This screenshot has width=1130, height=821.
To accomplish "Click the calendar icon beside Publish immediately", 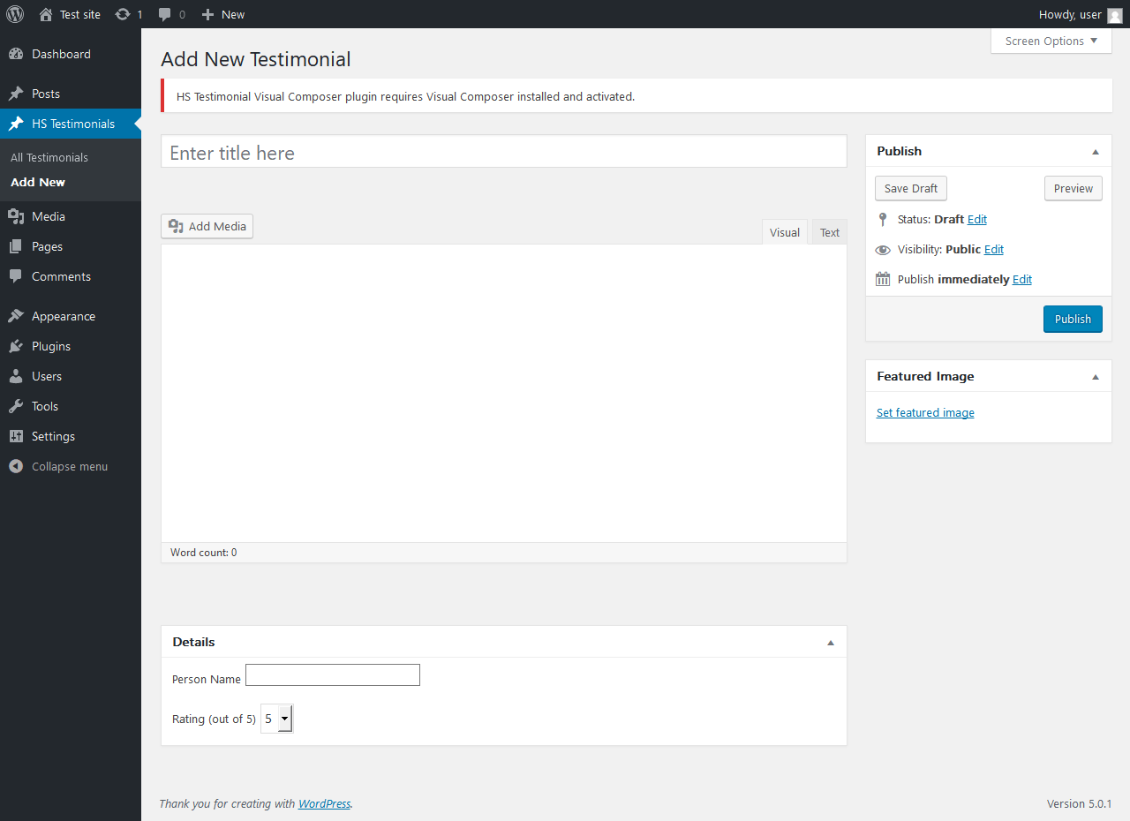I will pos(883,279).
